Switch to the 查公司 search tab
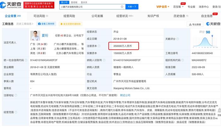The width and height of the screenshot is (221, 131). click(x=64, y=3)
